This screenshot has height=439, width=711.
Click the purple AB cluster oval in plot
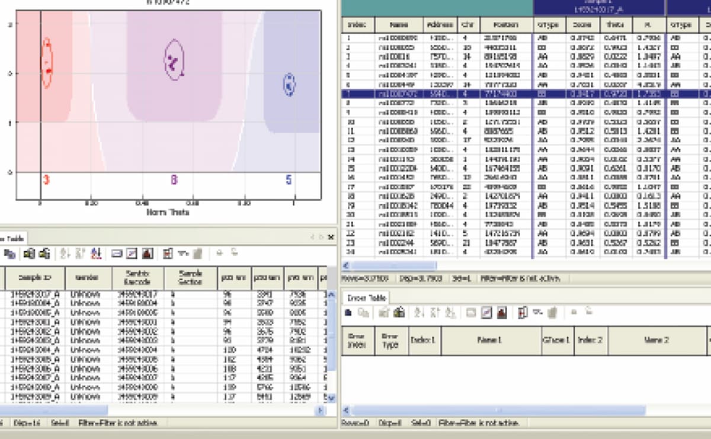174,60
